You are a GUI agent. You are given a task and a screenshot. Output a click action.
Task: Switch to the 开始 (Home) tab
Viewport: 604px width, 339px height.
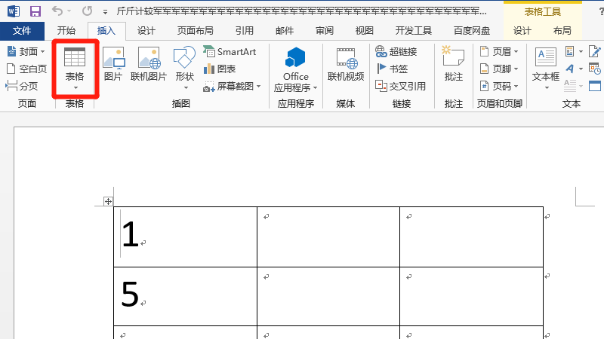[66, 31]
